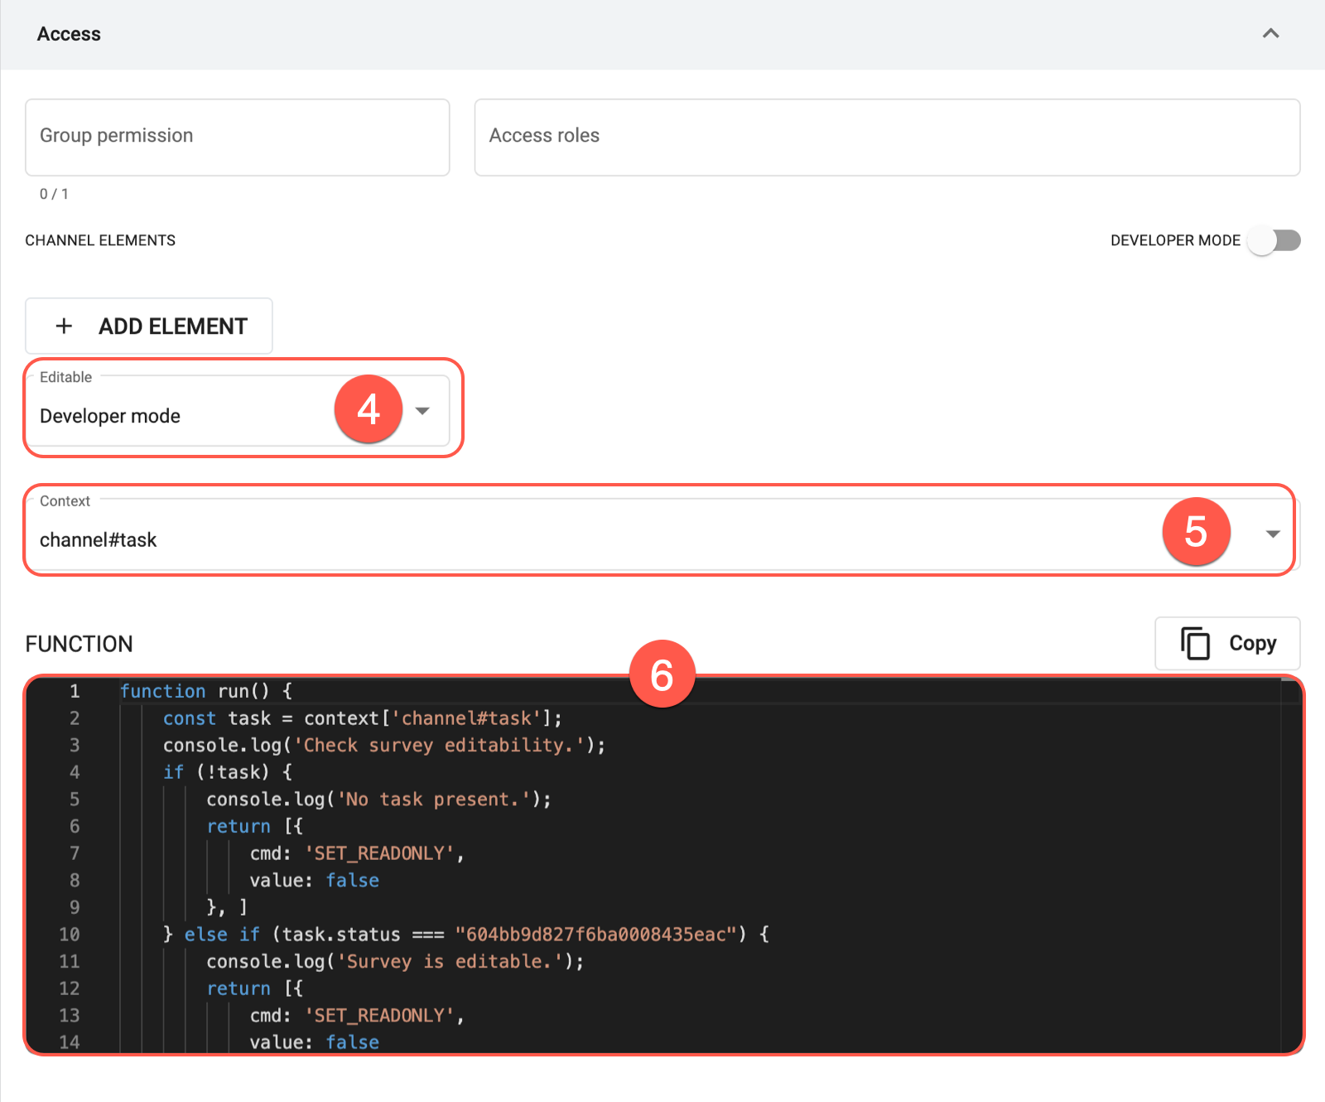Screen dimensions: 1325x1102
Task: Click the Access section header title
Action: (69, 34)
